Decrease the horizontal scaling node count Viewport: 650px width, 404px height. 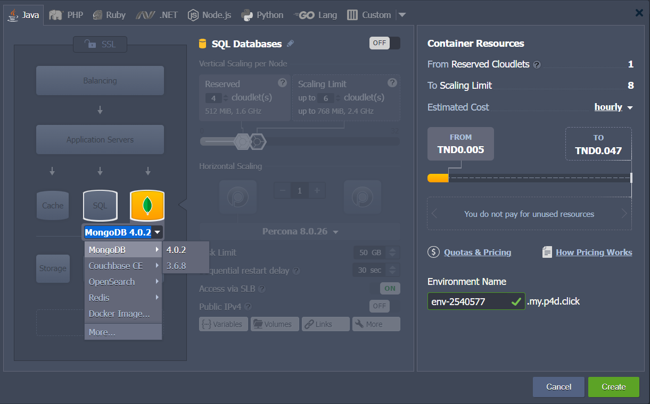tap(283, 190)
